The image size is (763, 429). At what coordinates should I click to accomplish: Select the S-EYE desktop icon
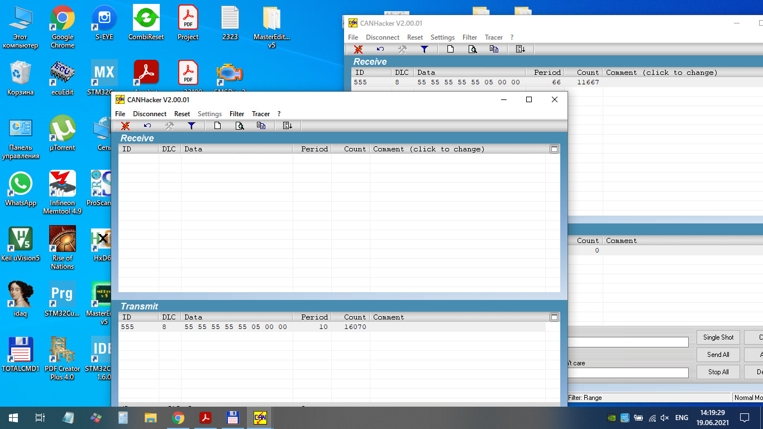coord(104,23)
